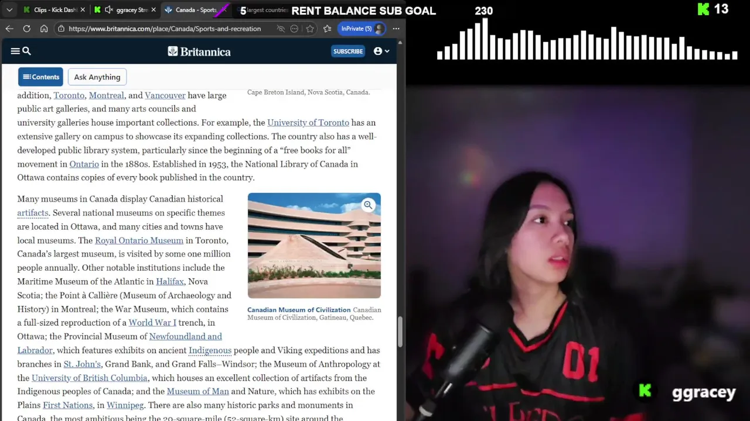The width and height of the screenshot is (750, 421).
Task: Open the Ontario link
Action: pos(84,164)
